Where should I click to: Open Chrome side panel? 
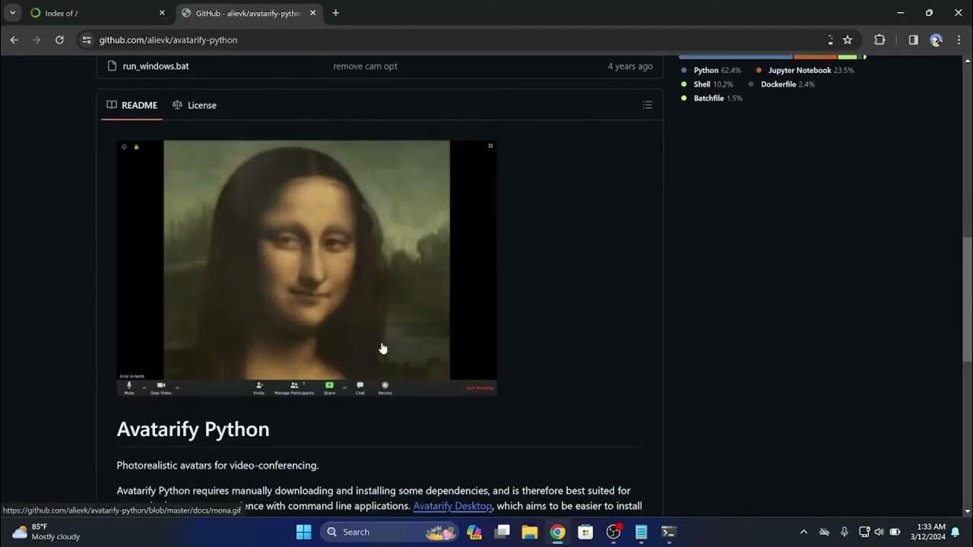tap(914, 40)
